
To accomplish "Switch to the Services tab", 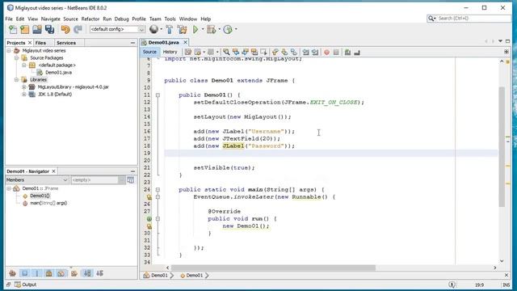I will click(66, 43).
